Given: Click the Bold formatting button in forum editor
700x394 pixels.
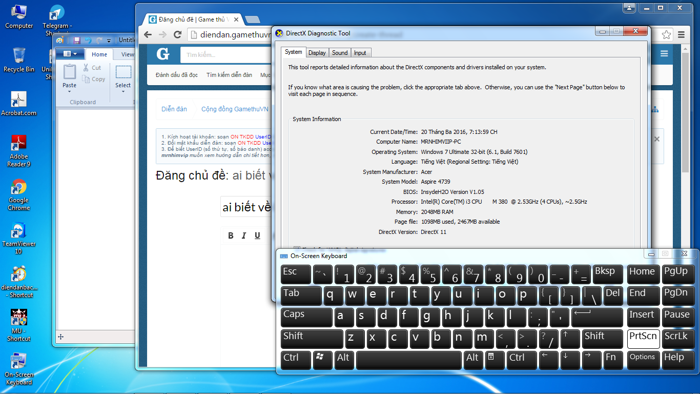Looking at the screenshot, I should point(231,235).
